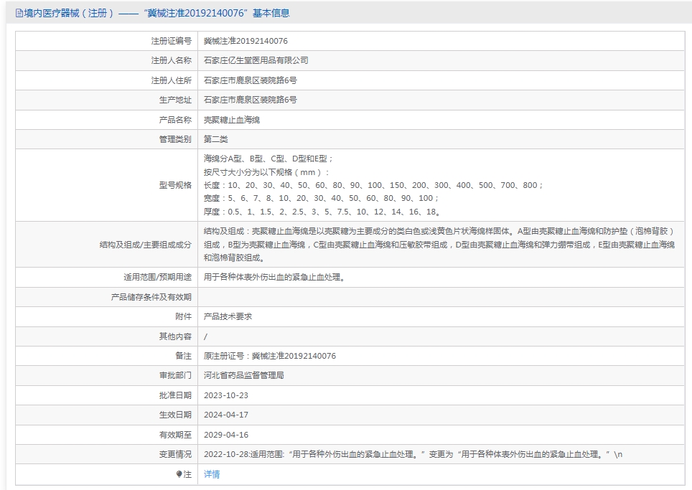The width and height of the screenshot is (692, 490).
Task: Click the 长度 dimensions line
Action: click(373, 185)
